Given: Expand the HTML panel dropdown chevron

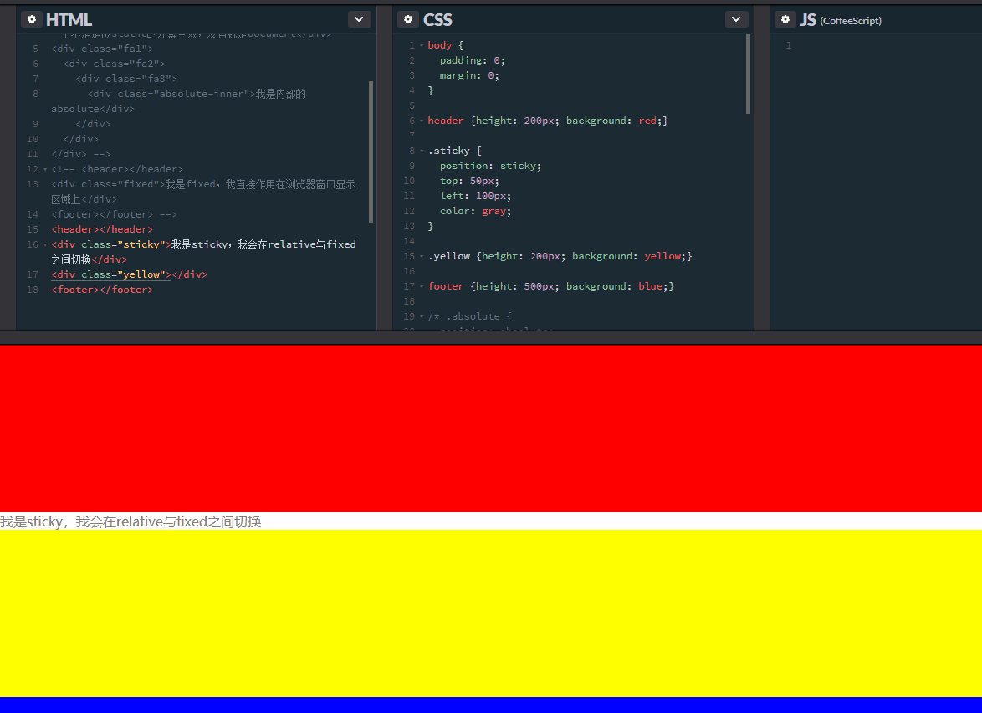Looking at the screenshot, I should 359,19.
